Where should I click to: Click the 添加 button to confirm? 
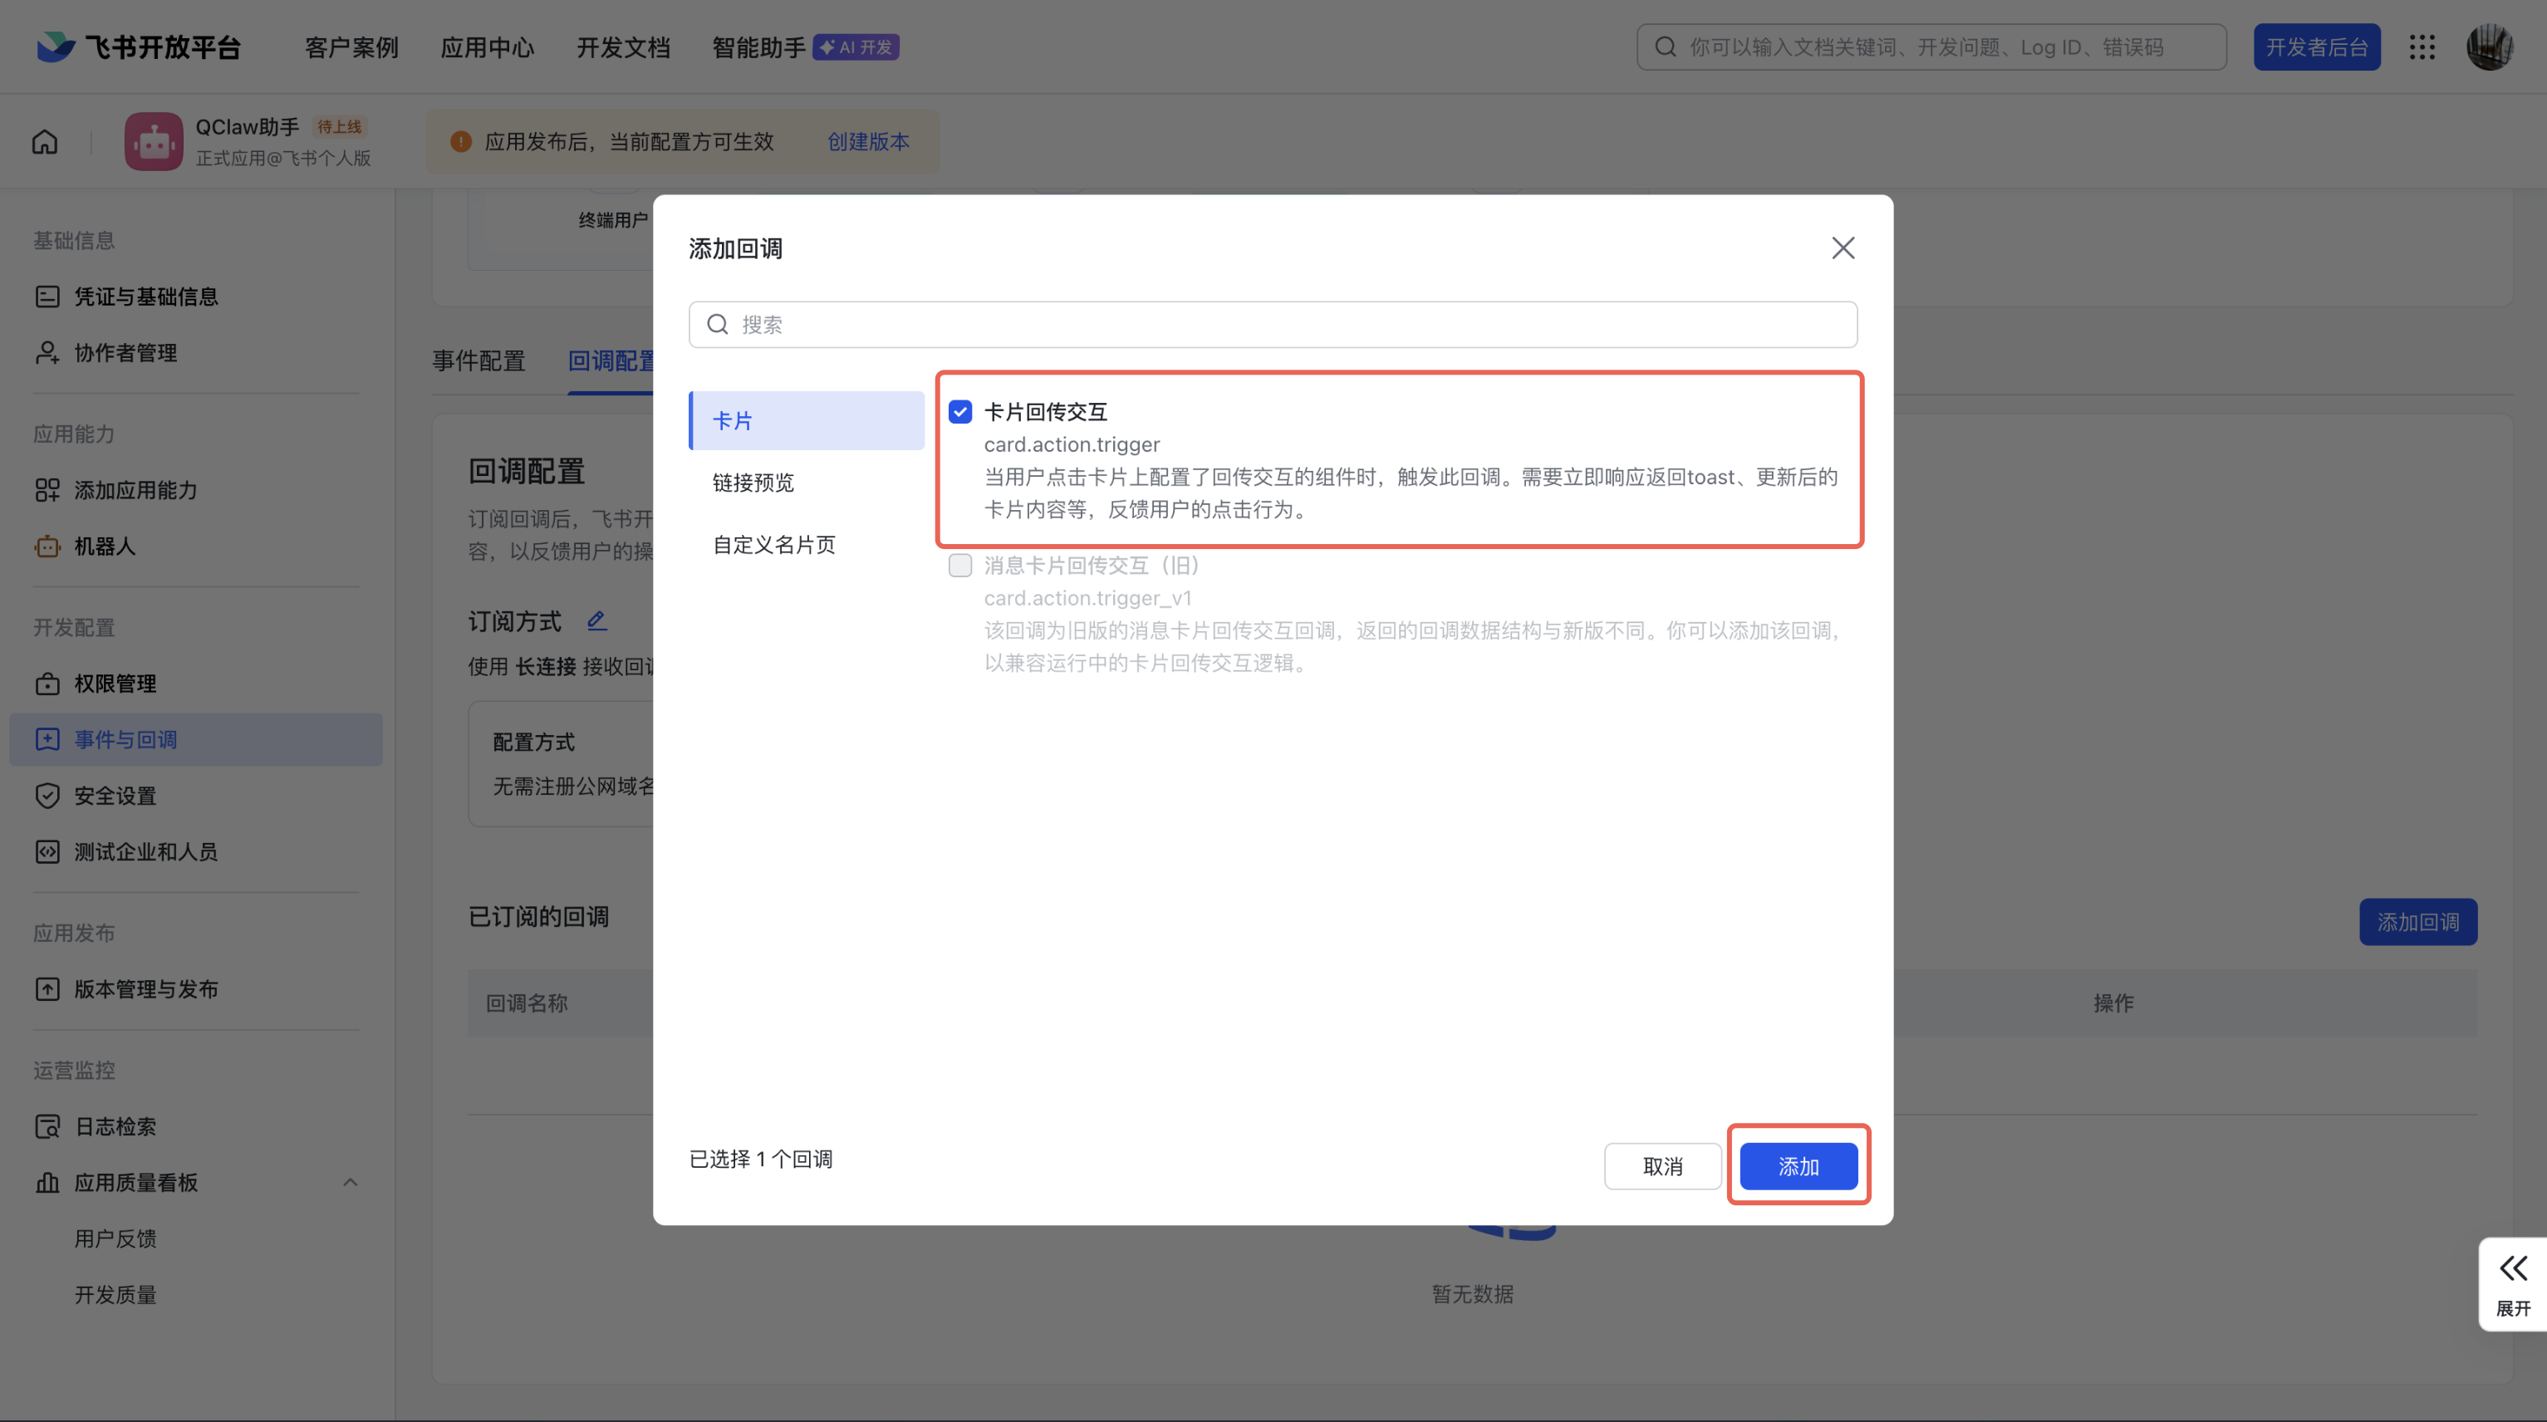point(1799,1166)
